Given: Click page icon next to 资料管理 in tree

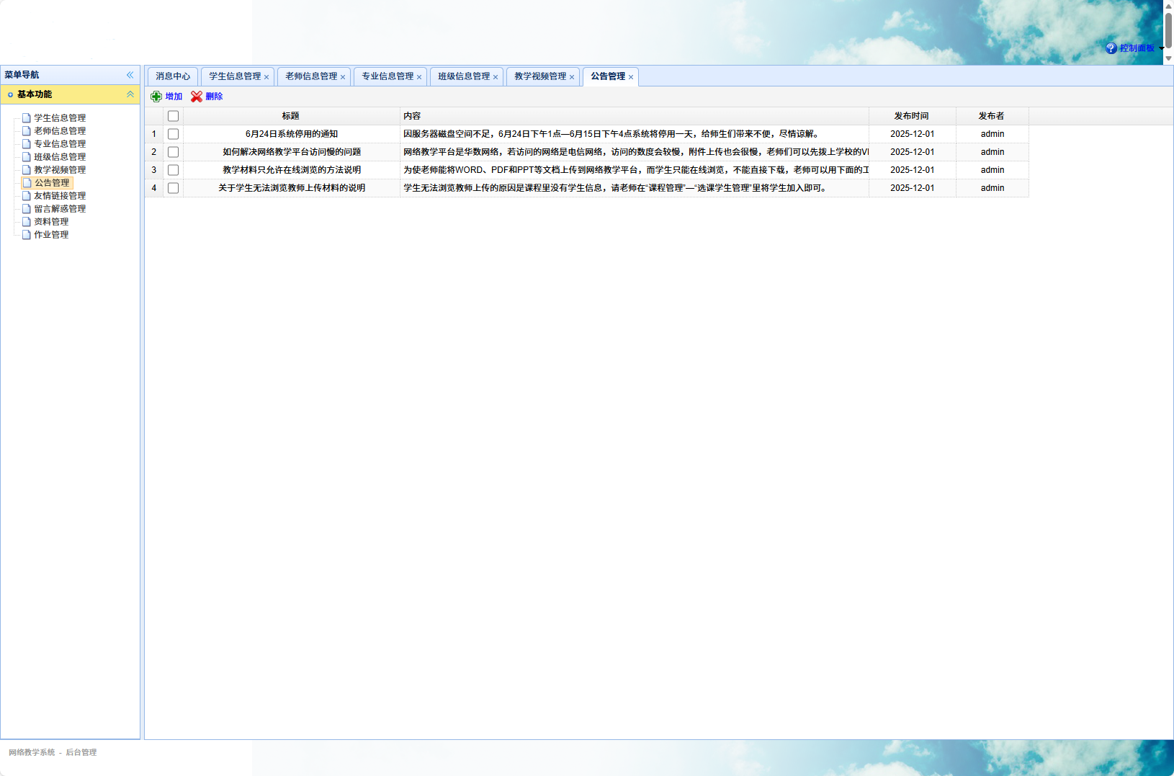Looking at the screenshot, I should [27, 222].
